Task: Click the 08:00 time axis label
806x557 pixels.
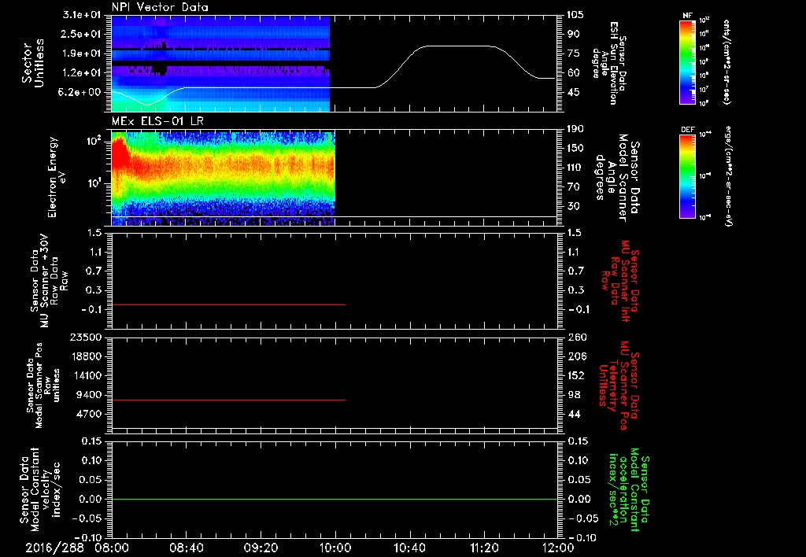Action: coord(112,547)
